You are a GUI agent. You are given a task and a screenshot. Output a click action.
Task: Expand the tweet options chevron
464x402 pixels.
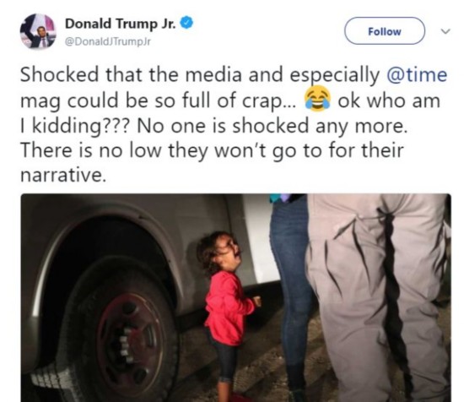[445, 31]
